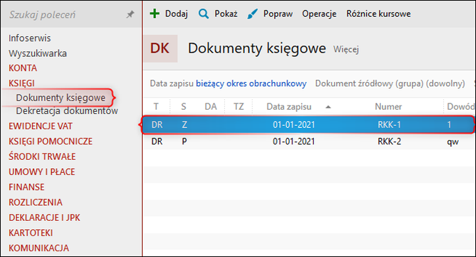Sort by the T column header
This screenshot has width=476, height=257.
(x=156, y=107)
